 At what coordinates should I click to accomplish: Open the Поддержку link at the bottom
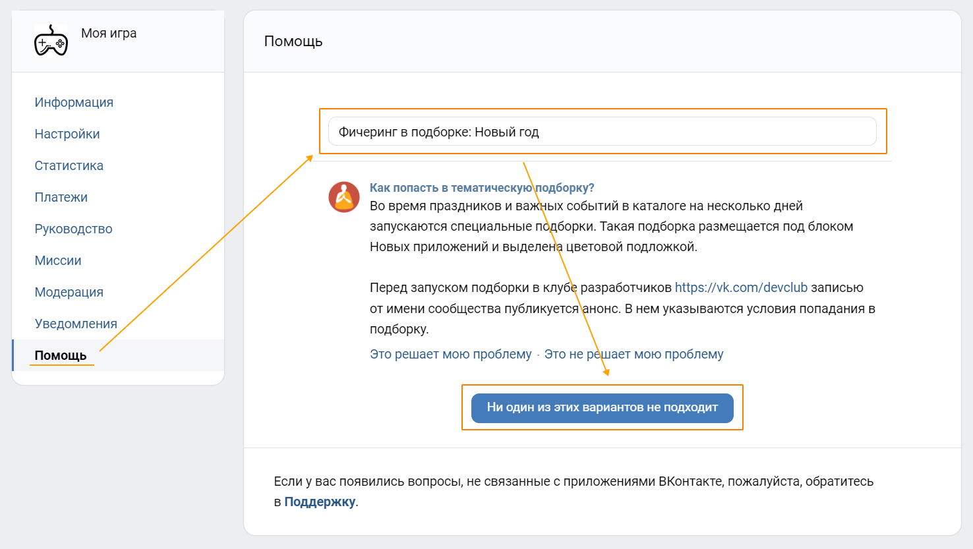click(x=320, y=502)
